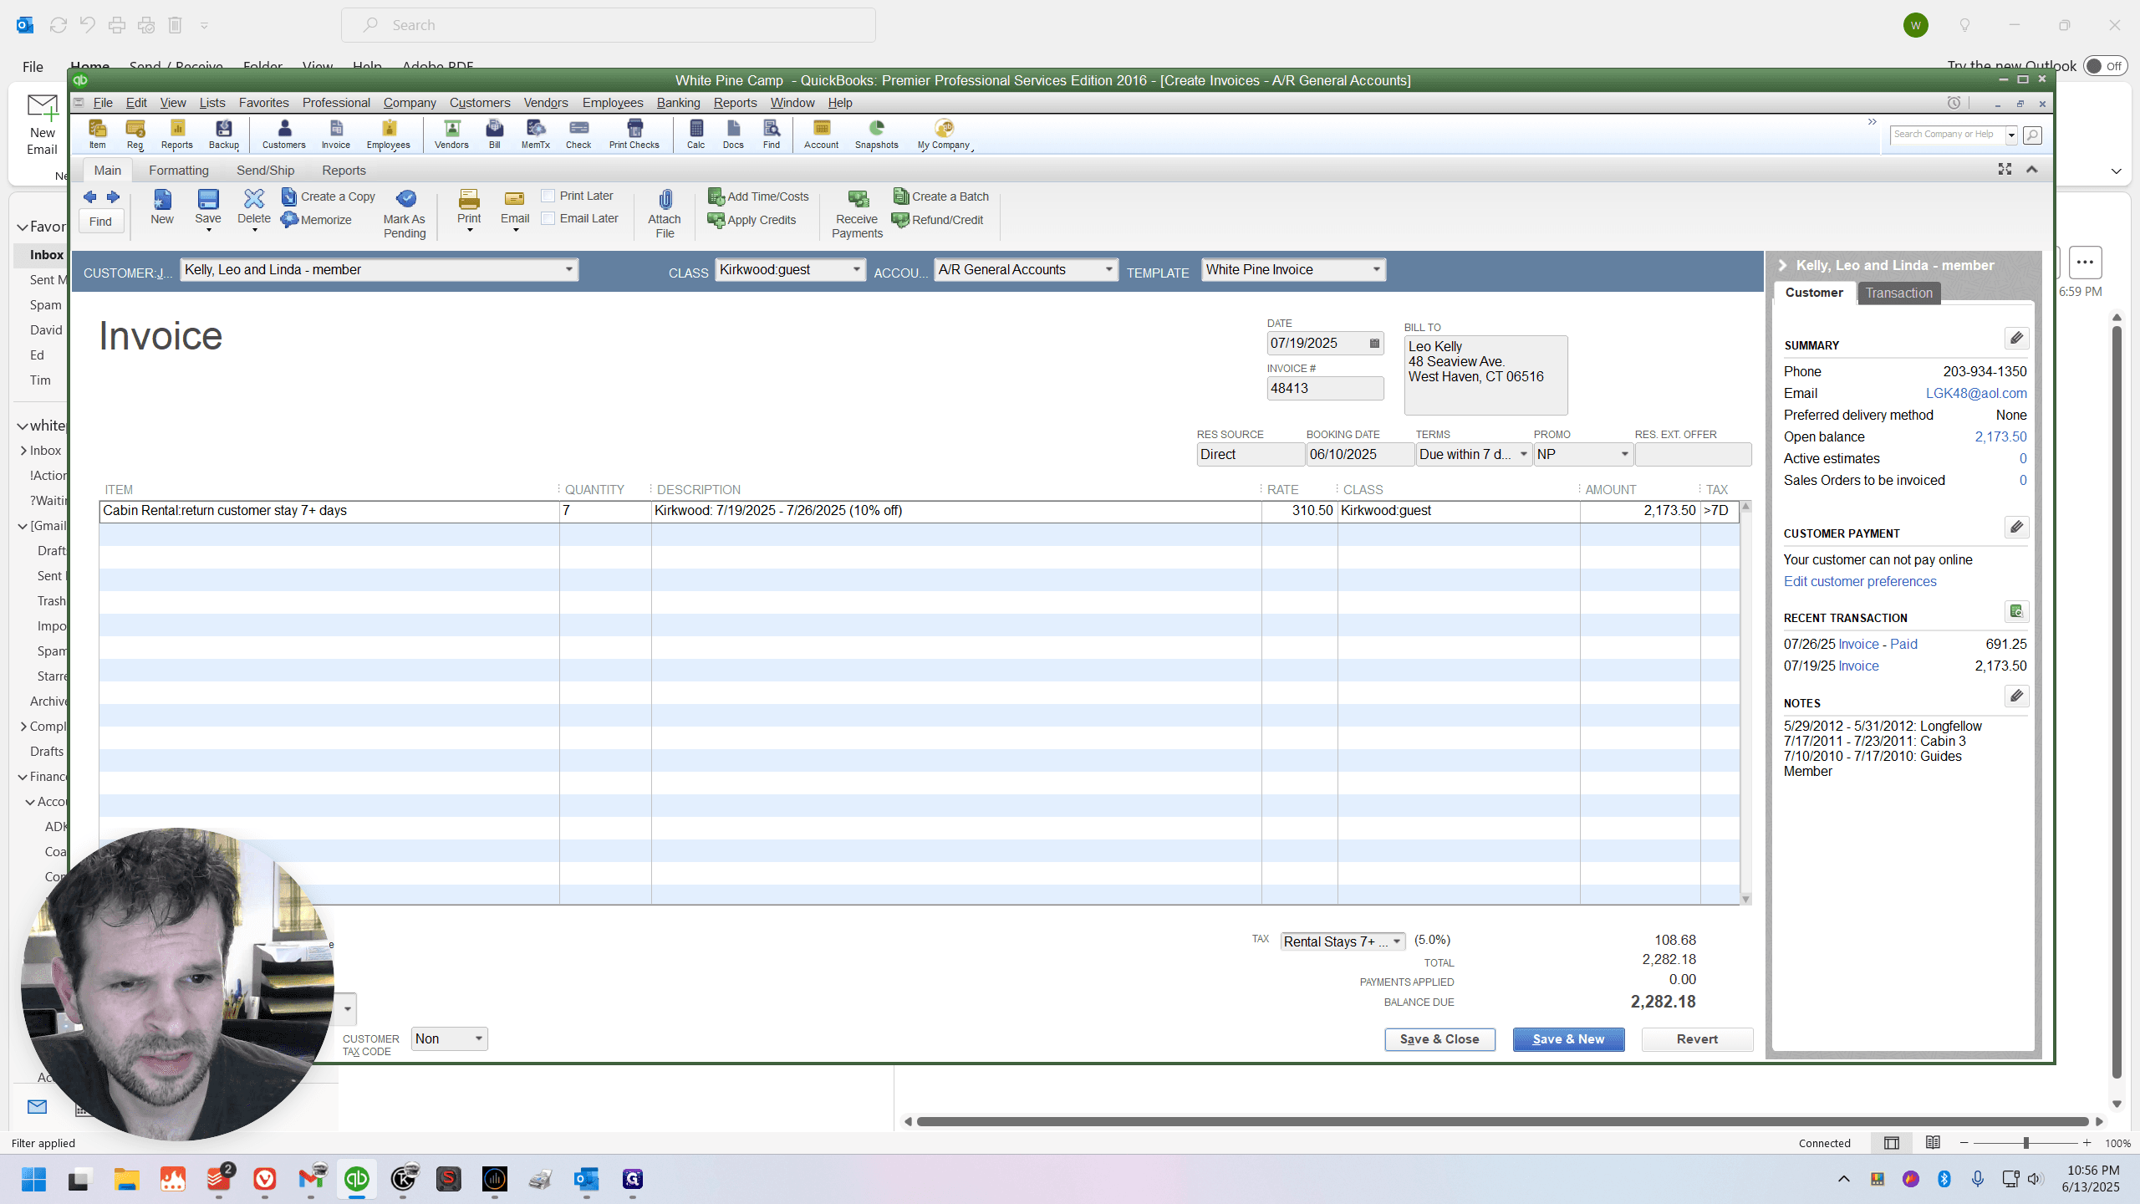Open the Promo dropdown NP

pyautogui.click(x=1624, y=454)
